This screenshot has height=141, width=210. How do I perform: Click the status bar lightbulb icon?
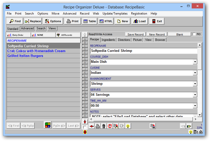pos(191,132)
